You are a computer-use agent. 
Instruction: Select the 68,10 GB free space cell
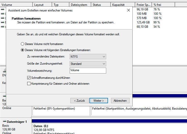click(x=142, y=27)
